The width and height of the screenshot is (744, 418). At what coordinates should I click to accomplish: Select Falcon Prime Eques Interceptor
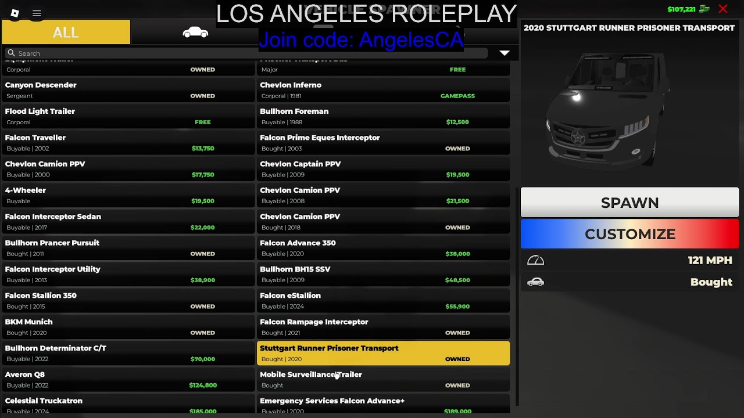click(x=384, y=143)
